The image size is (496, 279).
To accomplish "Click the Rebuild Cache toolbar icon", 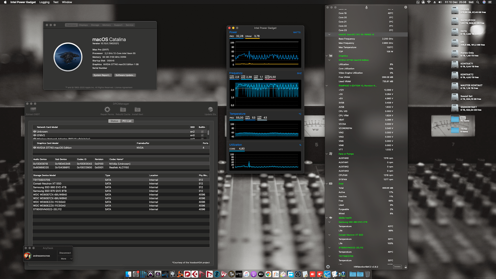I will click(x=123, y=110).
